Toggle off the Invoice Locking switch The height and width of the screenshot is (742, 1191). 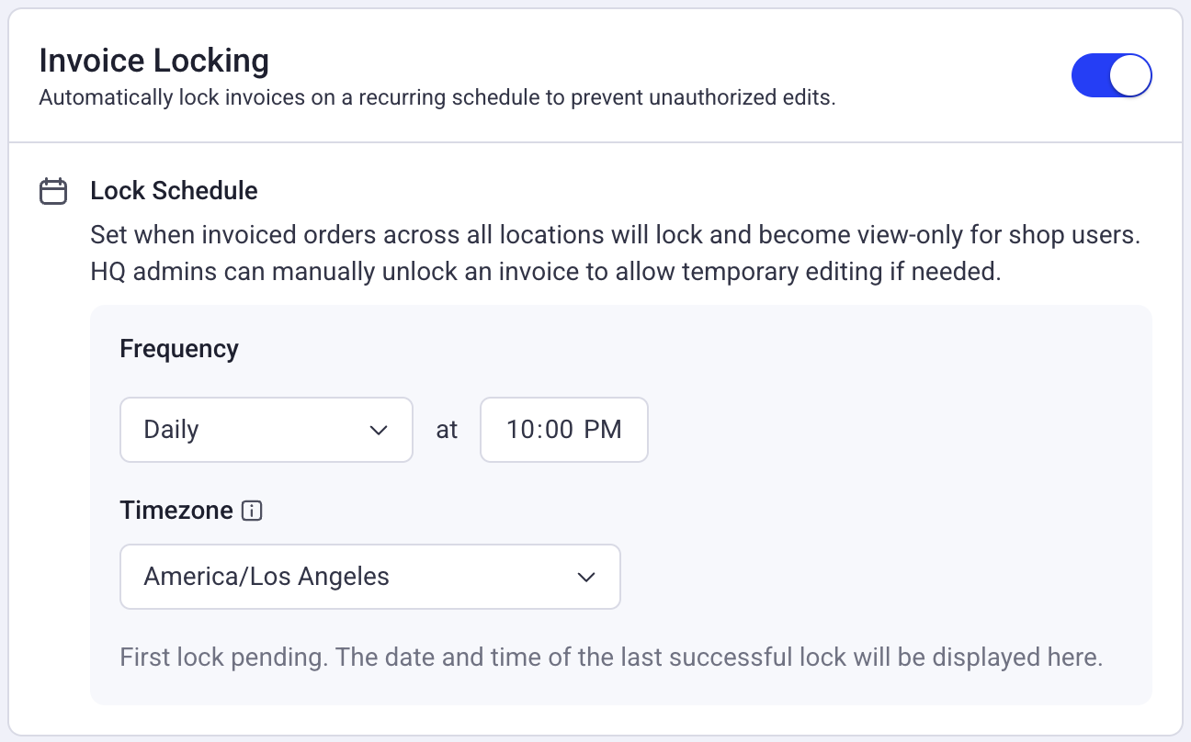tap(1111, 76)
